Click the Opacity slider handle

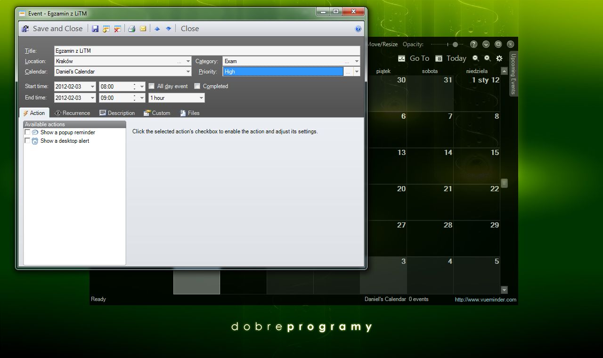coord(455,44)
